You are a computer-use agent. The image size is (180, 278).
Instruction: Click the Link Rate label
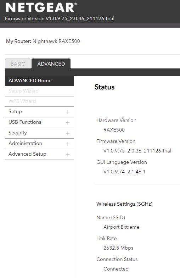(106, 238)
